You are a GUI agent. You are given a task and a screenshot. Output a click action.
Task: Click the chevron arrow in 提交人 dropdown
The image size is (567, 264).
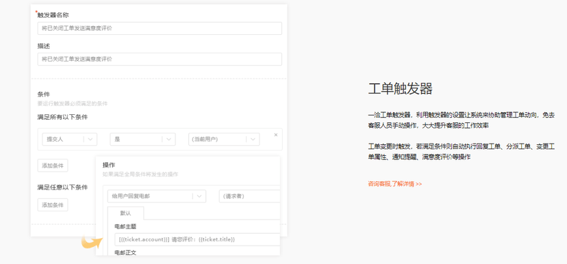click(90, 139)
